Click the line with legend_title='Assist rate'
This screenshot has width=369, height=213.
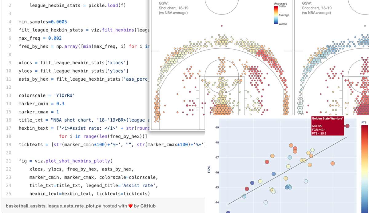click(93, 185)
